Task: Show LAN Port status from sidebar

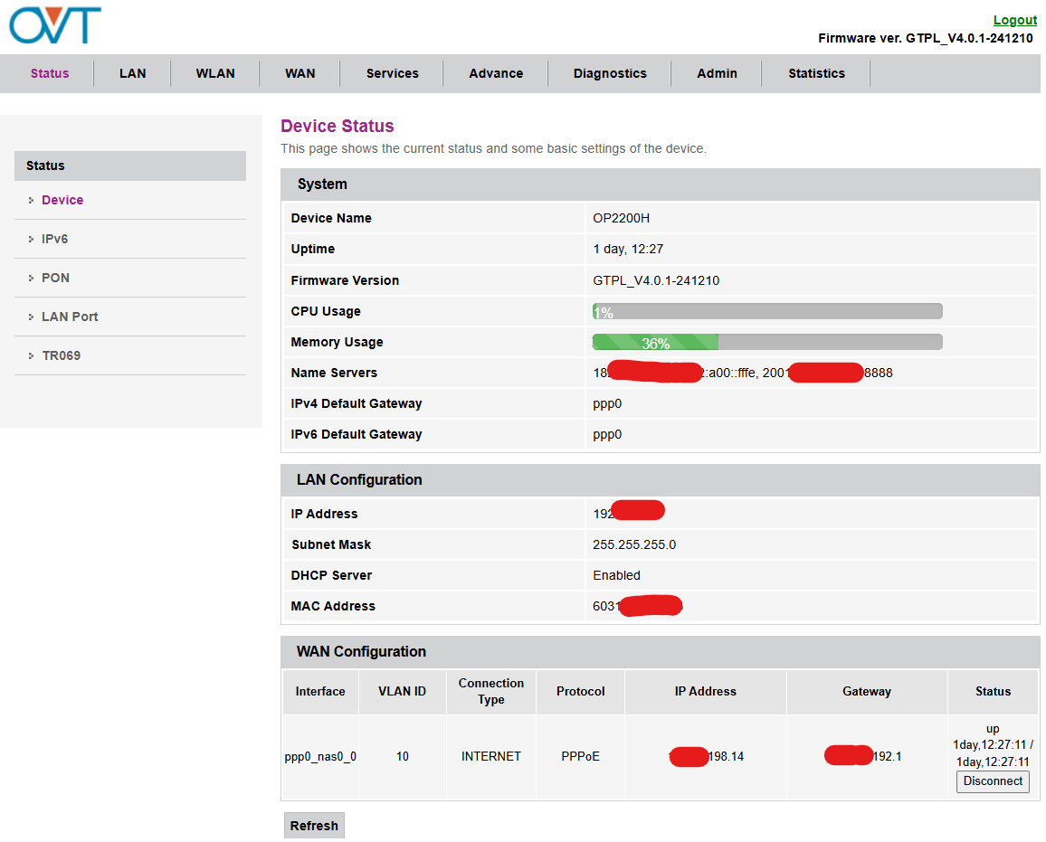Action: 70,317
